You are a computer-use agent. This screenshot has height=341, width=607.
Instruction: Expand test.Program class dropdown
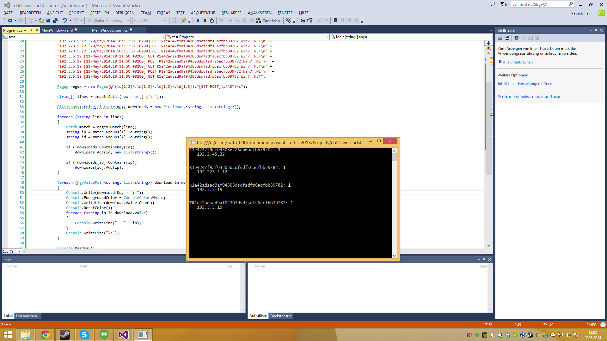pyautogui.click(x=327, y=37)
